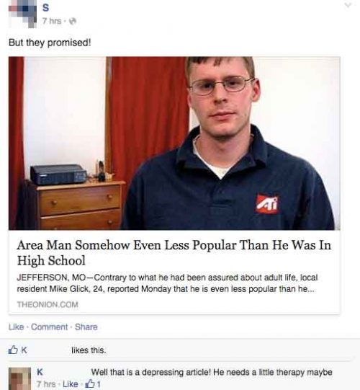Click the 'But they promised!' post text
This screenshot has width=360, height=390.
[x=50, y=43]
